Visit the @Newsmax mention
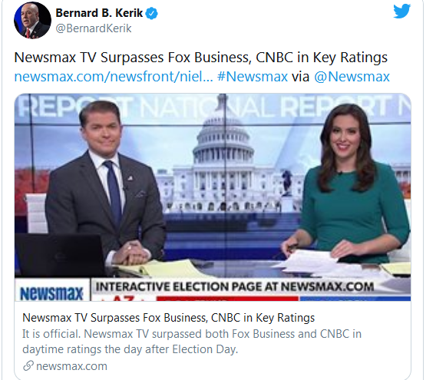 (x=352, y=77)
